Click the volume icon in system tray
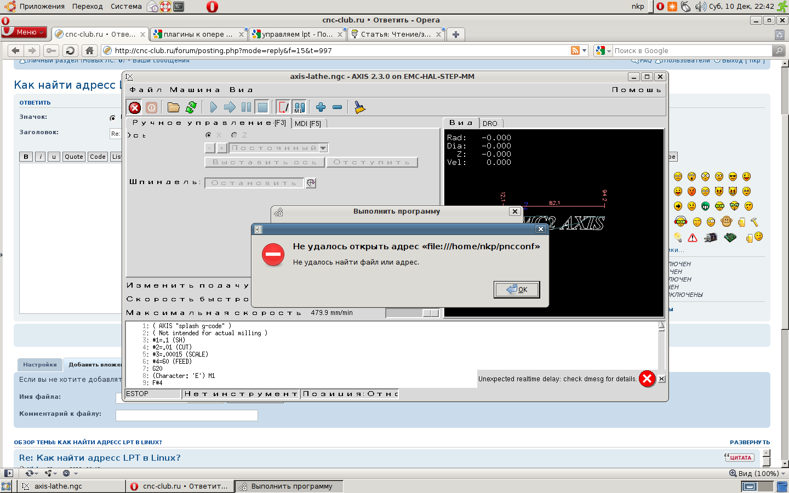Viewport: 789px width, 493px height. (701, 7)
